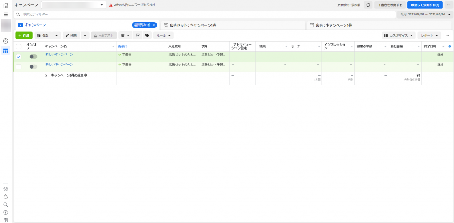Viewport: 454px width, 223px height.
Task: Expand the キャンペーン2件の成果 row chevron
Action: [x=46, y=75]
